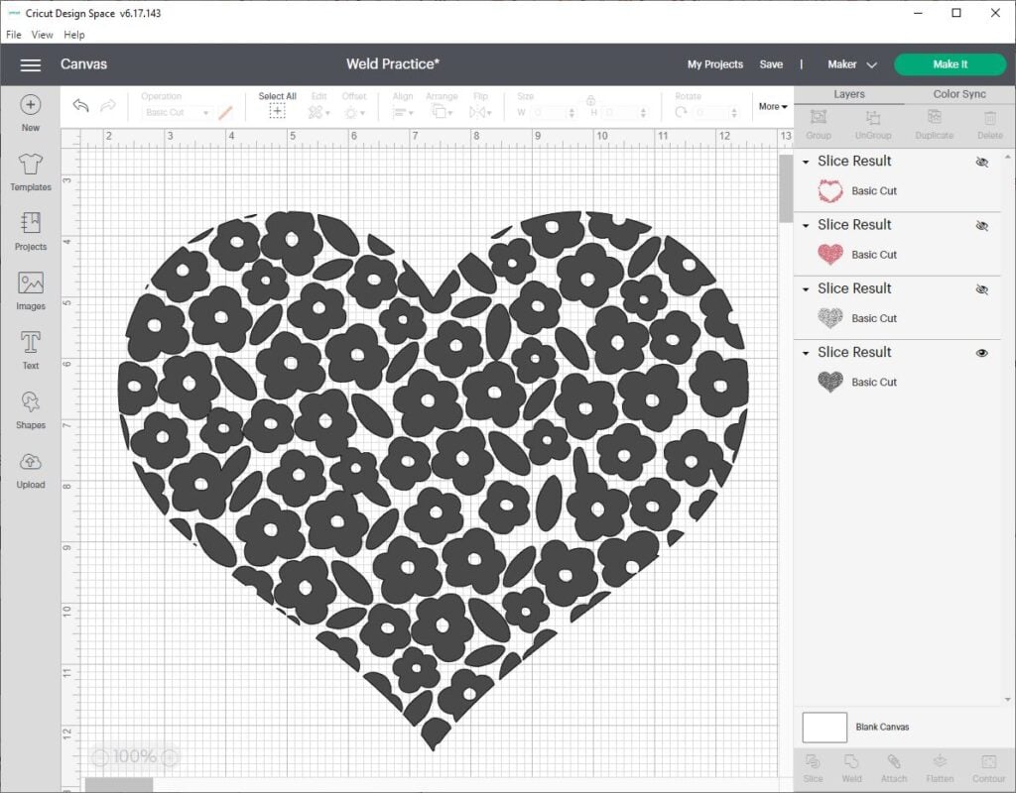Hide the visible dark heart Slice Result layer
This screenshot has width=1016, height=793.
981,353
